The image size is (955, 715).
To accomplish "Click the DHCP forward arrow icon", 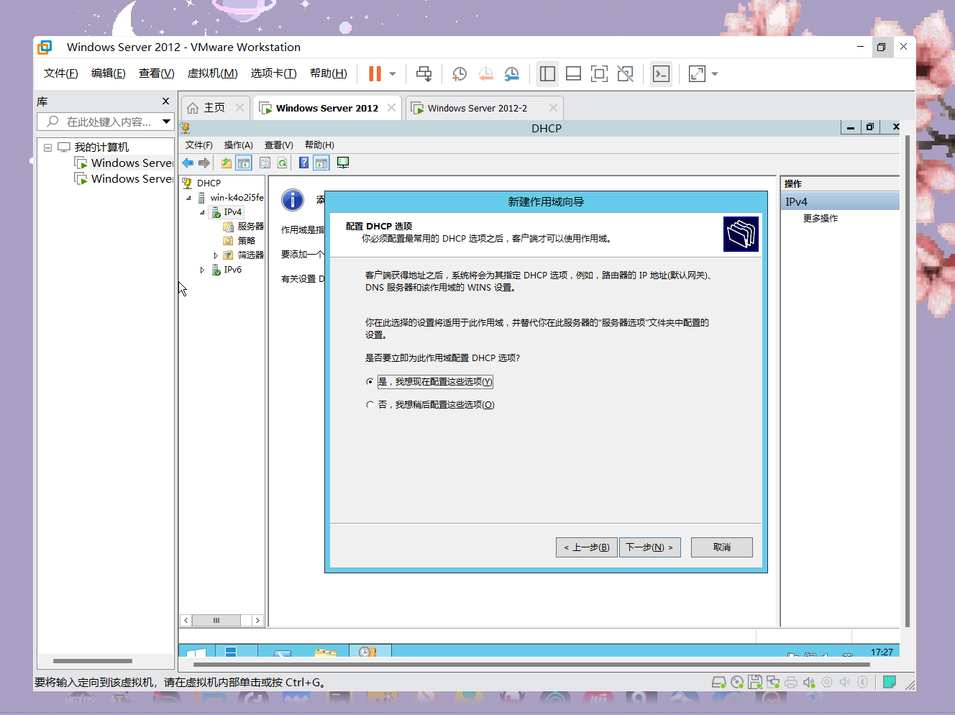I will 204,163.
